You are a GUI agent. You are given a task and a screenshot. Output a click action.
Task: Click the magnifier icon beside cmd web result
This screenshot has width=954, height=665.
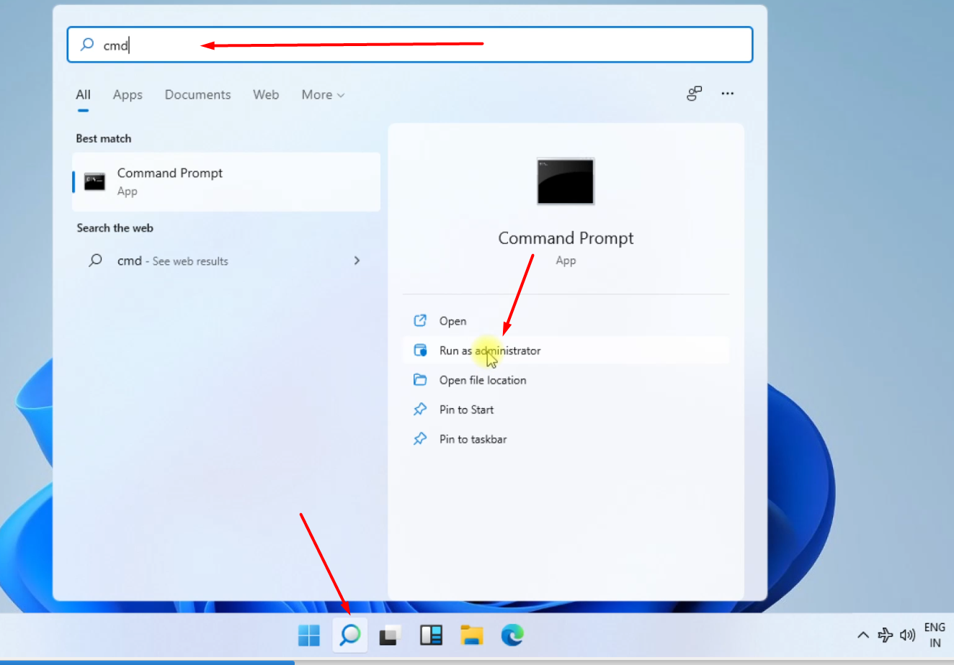95,261
